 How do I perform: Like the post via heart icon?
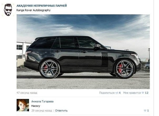(143, 93)
